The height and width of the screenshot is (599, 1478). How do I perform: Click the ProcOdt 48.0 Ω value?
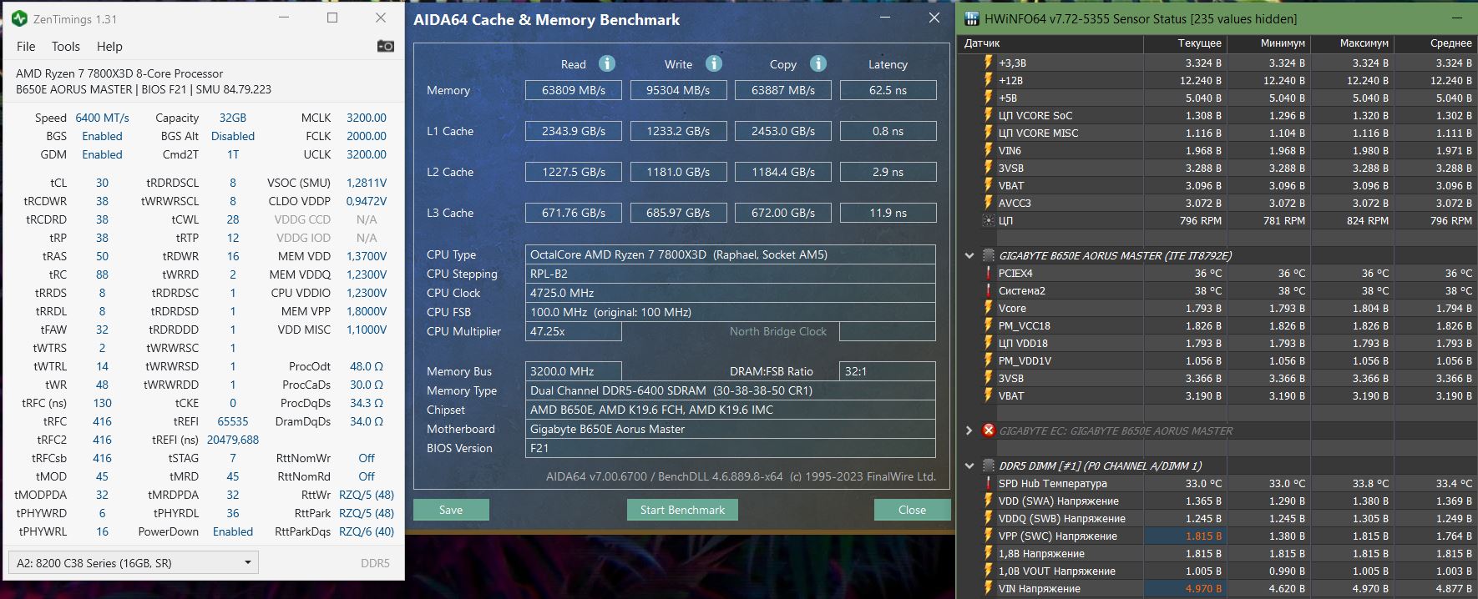366,366
